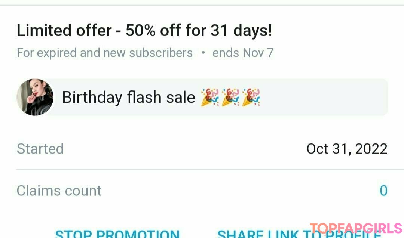The width and height of the screenshot is (404, 238).
Task: Click the ends Nov 7 expiry text
Action: (x=243, y=53)
